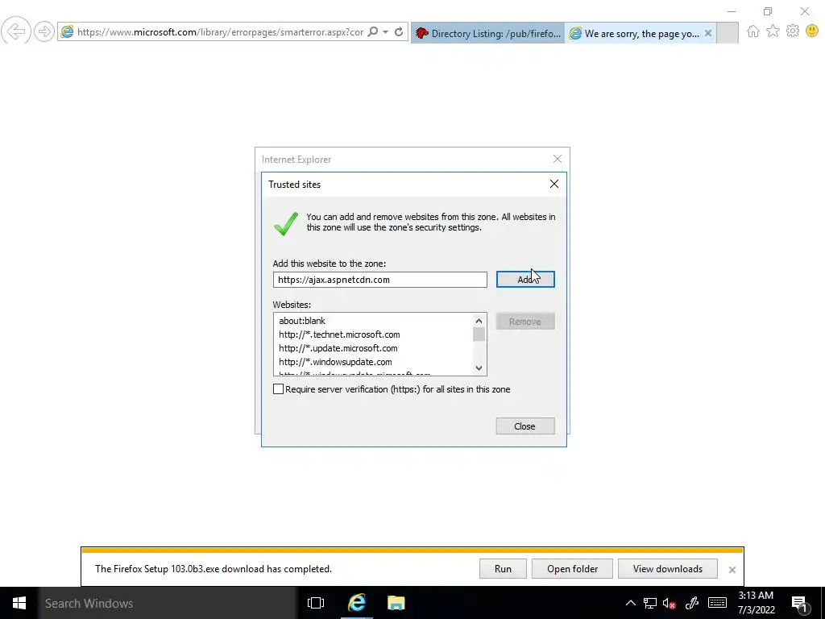Close the Internet Explorer dialog behind

click(x=558, y=159)
